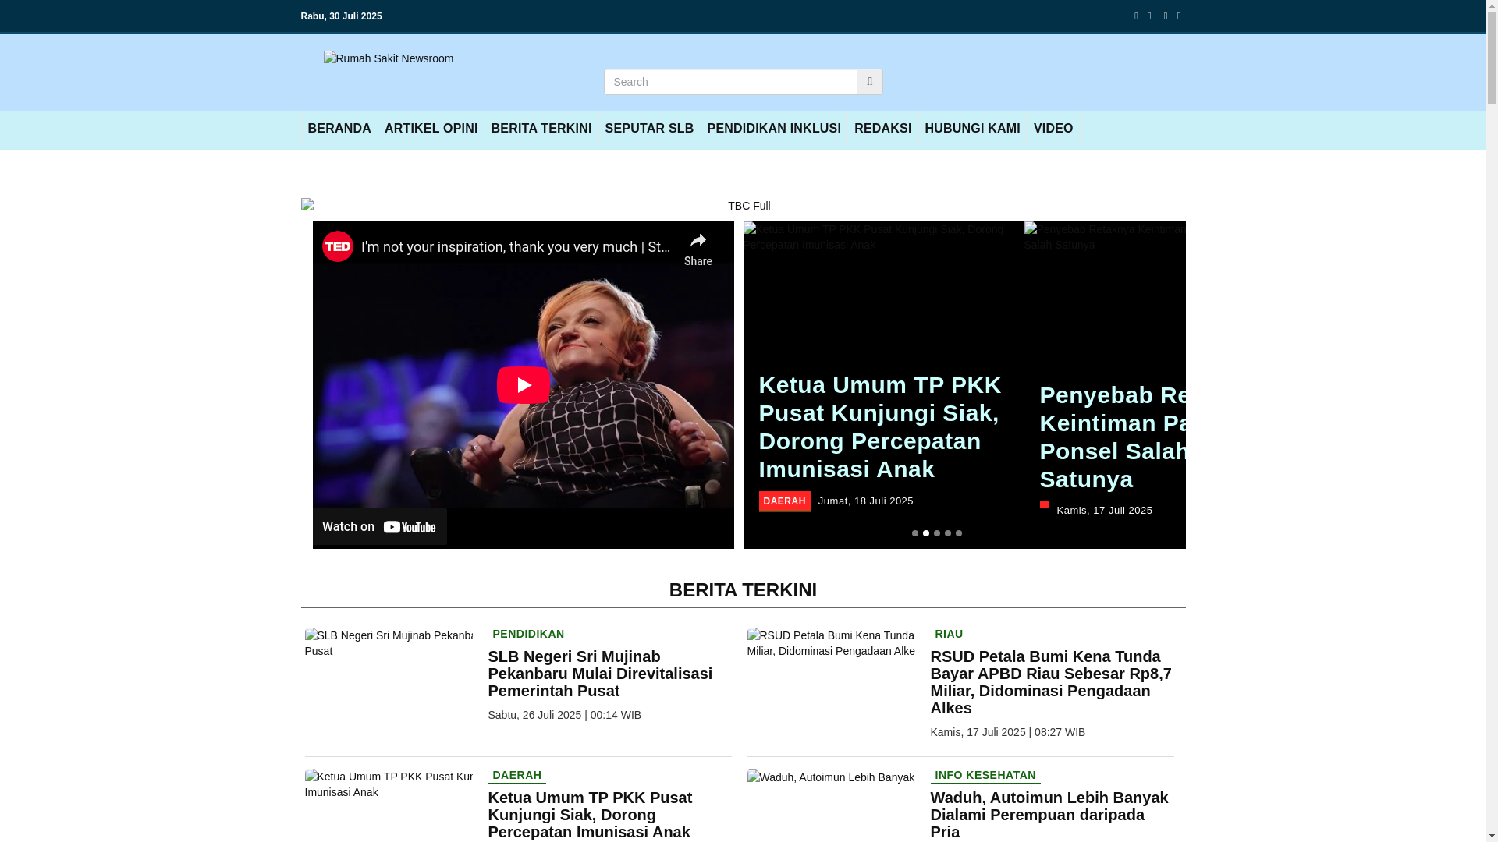
Task: Select PENDIDIKAN INKLUSI menu item
Action: (774, 129)
